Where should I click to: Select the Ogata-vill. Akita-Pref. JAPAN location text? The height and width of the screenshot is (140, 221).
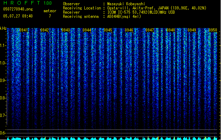[x=157, y=8]
